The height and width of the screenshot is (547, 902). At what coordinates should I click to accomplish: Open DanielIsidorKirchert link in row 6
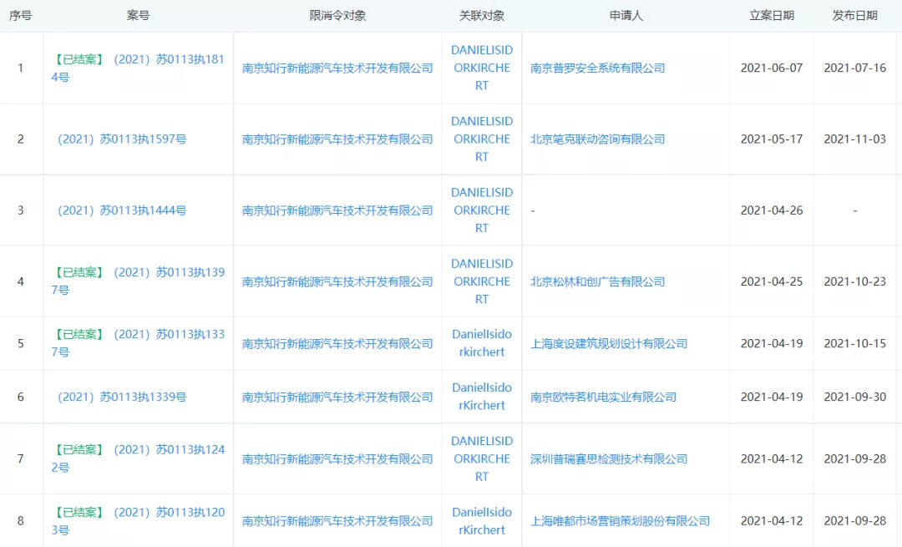point(482,397)
